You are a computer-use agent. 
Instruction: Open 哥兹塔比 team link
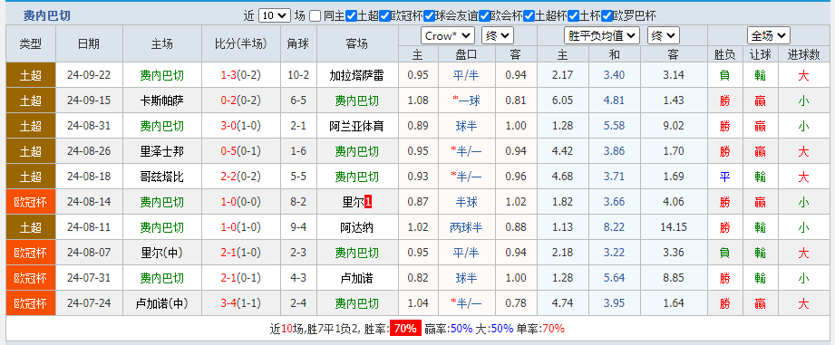tap(162, 177)
